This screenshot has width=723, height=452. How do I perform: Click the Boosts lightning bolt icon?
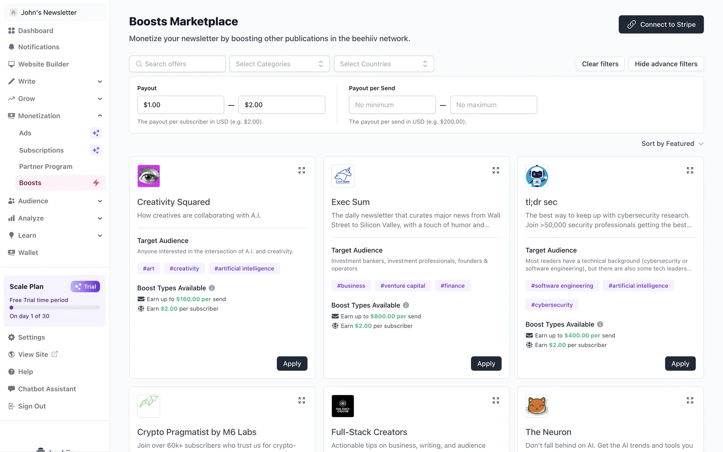pos(96,183)
